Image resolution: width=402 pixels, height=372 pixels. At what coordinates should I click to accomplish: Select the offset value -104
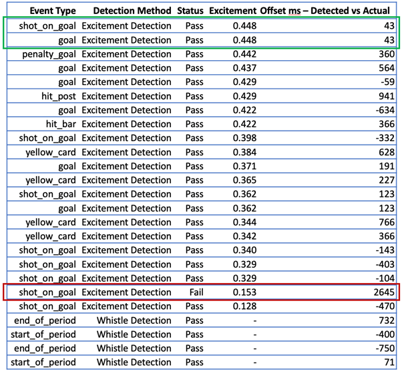coord(385,278)
